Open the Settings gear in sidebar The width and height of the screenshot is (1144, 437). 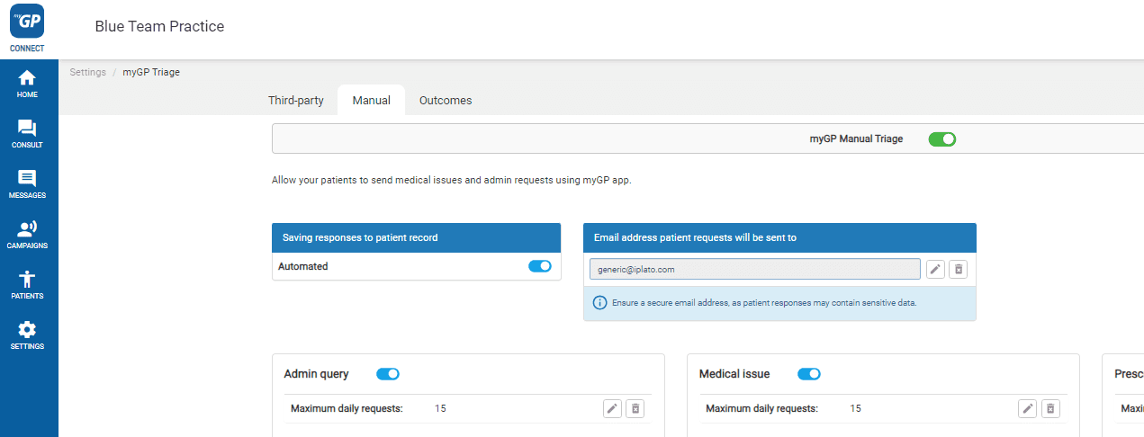click(27, 335)
